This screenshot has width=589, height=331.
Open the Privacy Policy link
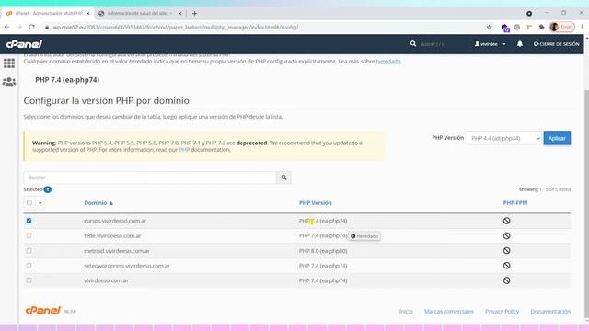click(502, 312)
